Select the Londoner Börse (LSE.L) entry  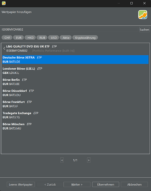tap(75, 71)
